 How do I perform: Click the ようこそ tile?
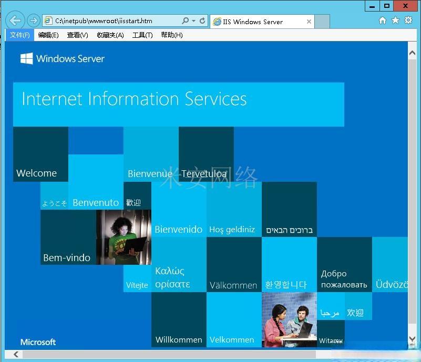click(x=54, y=195)
